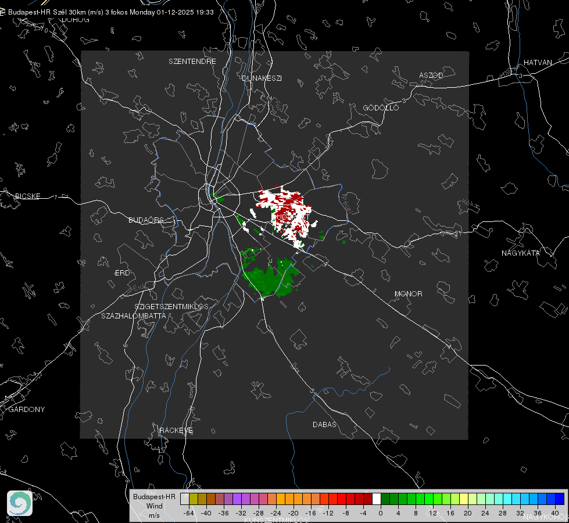Click the RÁCKEVE map label
The width and height of the screenshot is (569, 523).
click(x=176, y=430)
